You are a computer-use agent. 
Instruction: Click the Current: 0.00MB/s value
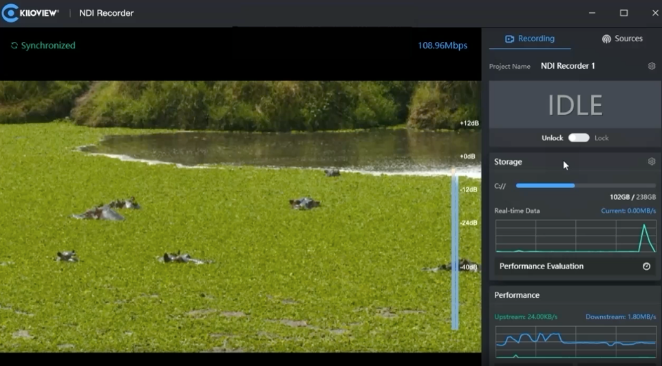[x=628, y=211]
